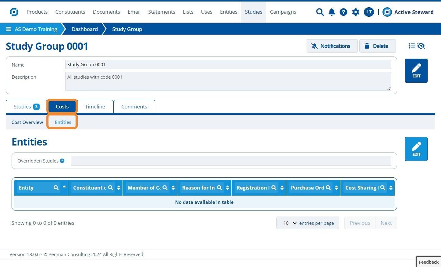Open the Campaigns menu item

[283, 12]
